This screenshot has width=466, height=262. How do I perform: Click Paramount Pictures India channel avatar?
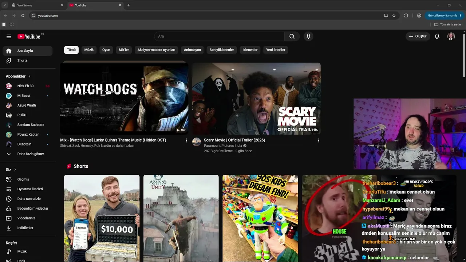(x=197, y=142)
